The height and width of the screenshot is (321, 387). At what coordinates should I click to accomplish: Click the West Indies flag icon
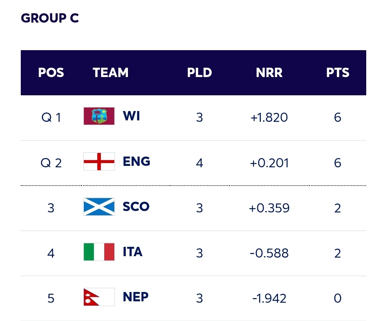point(99,116)
